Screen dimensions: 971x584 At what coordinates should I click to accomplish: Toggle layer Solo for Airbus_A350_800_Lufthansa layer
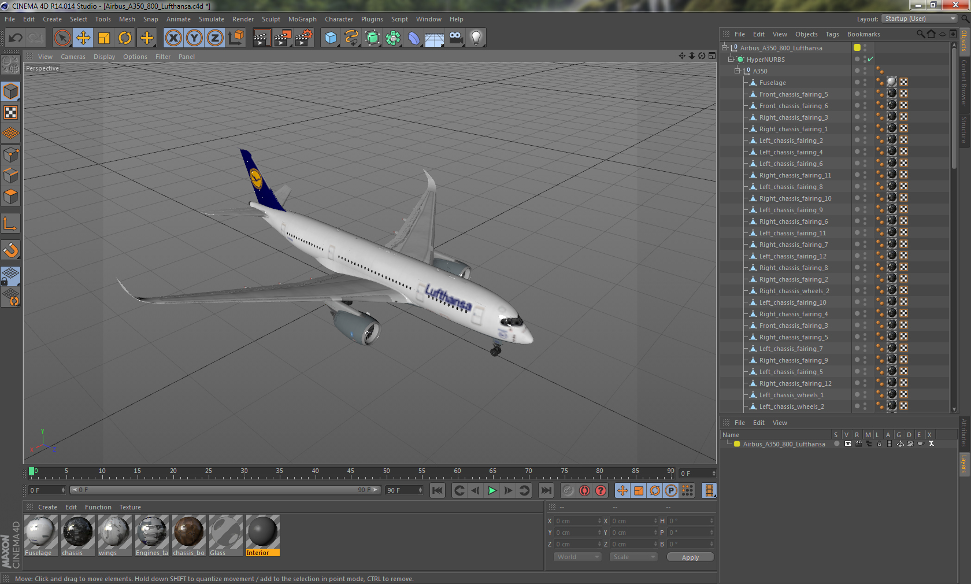pyautogui.click(x=836, y=444)
